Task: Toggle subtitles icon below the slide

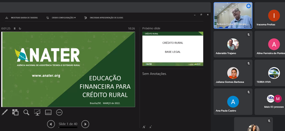Action: (48, 112)
